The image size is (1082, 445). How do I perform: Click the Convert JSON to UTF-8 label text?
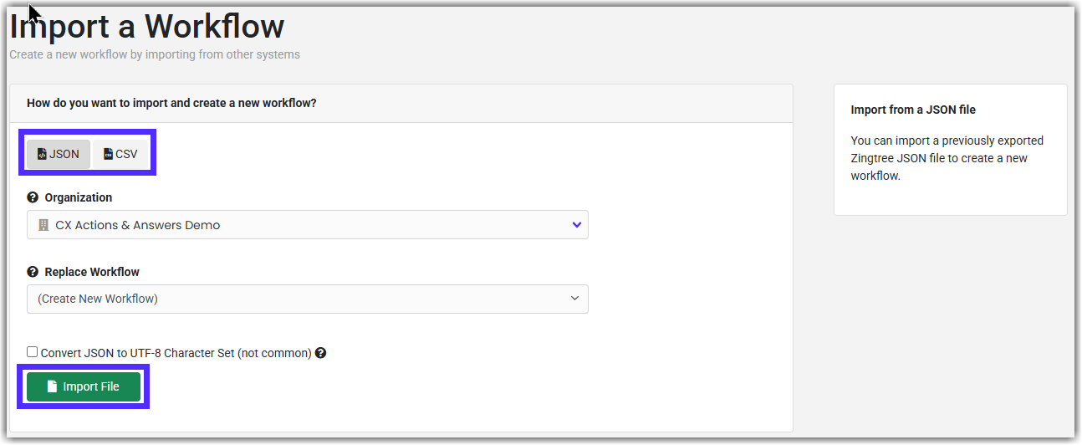176,353
